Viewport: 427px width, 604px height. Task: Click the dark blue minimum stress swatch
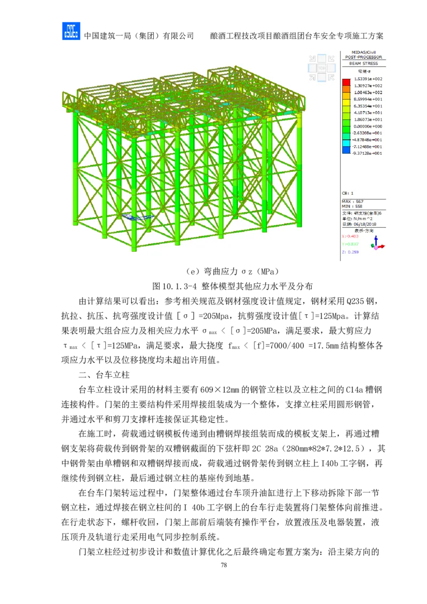(346, 150)
